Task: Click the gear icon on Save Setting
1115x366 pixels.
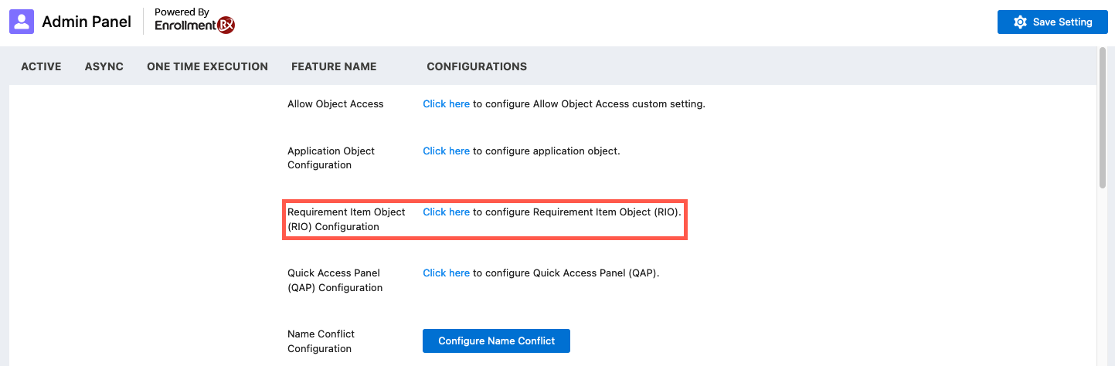Action: click(x=1020, y=22)
